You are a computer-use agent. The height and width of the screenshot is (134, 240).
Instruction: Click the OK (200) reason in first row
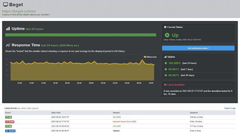(x=117, y=117)
